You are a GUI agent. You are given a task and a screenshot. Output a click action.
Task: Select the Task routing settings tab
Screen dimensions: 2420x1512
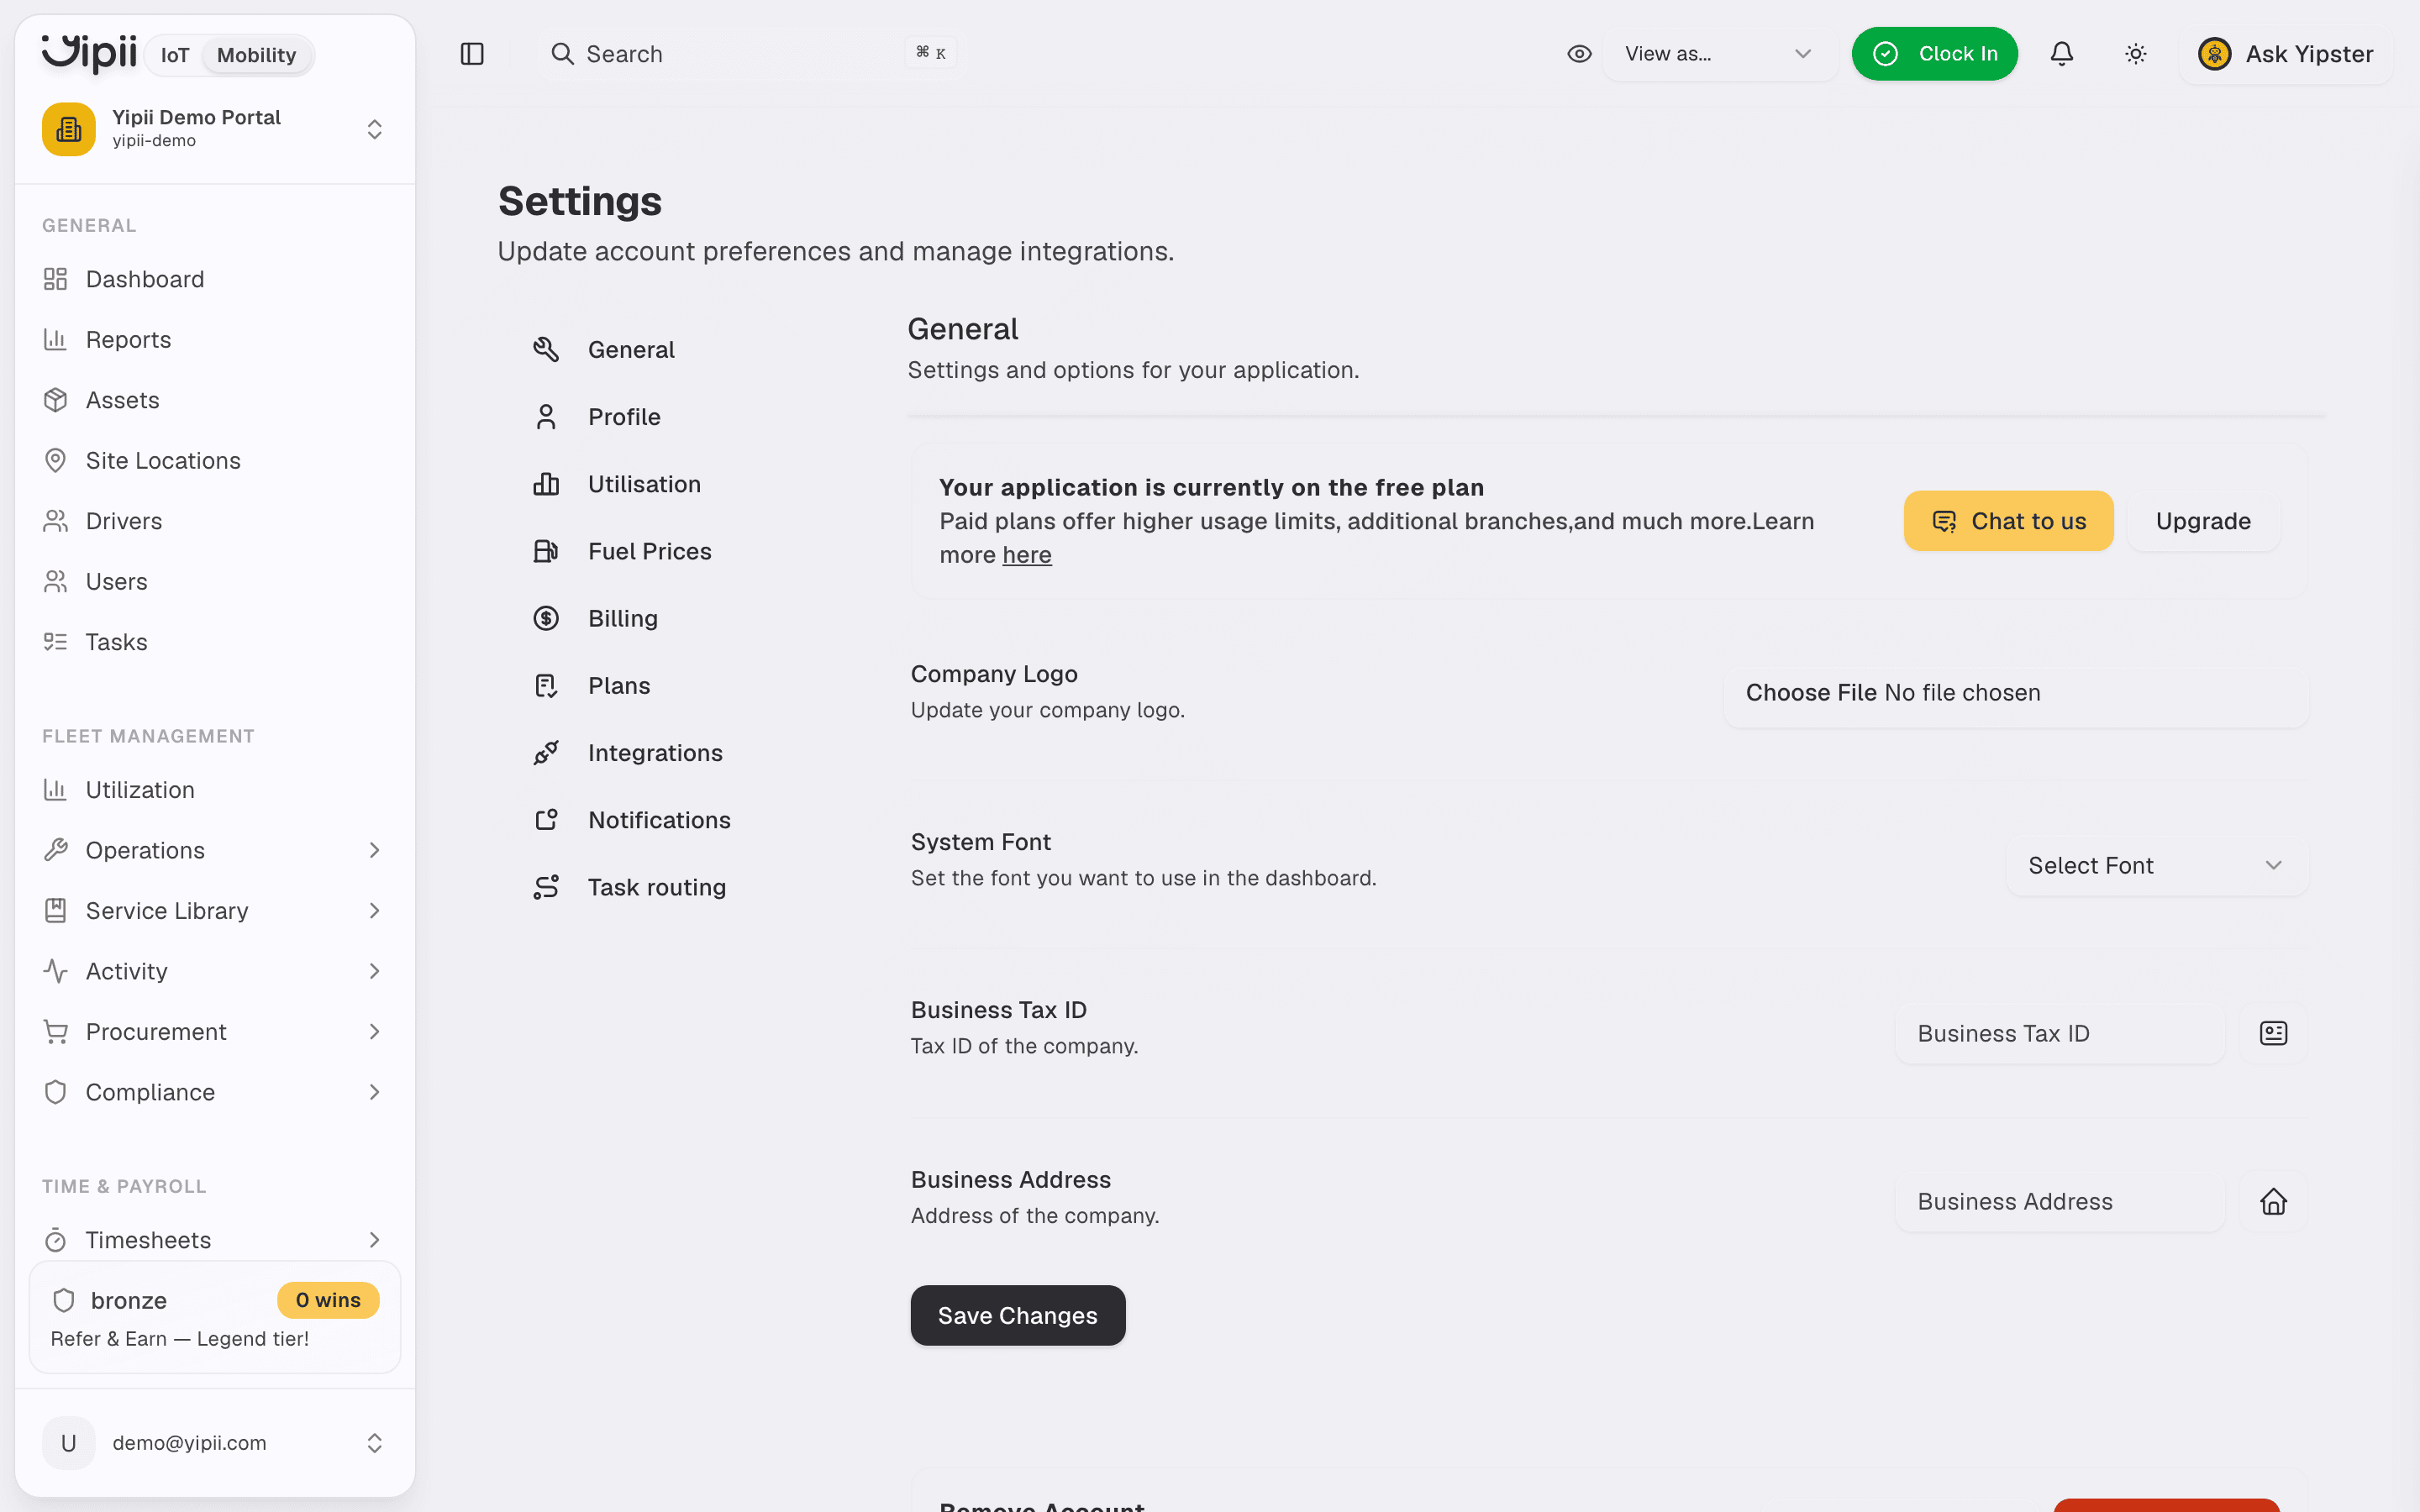click(657, 887)
